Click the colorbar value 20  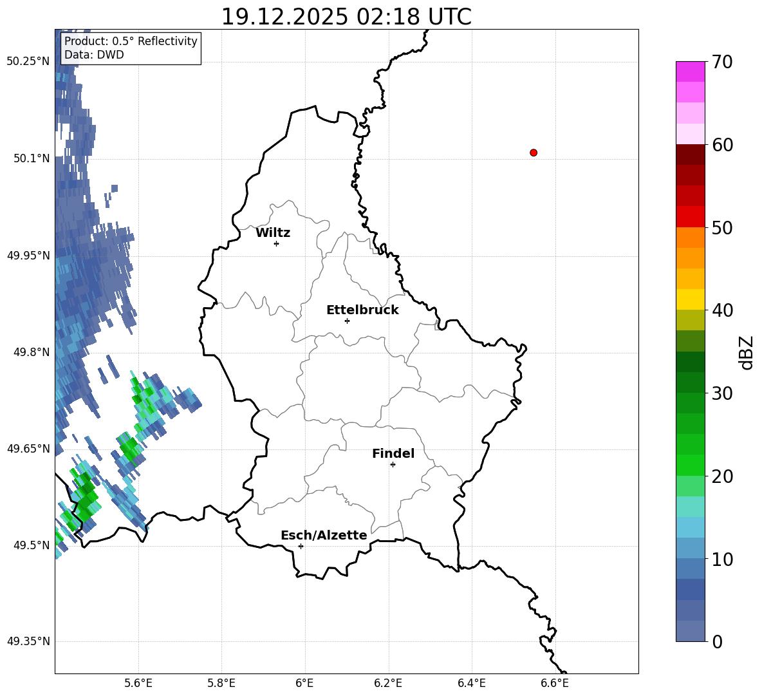click(x=722, y=476)
